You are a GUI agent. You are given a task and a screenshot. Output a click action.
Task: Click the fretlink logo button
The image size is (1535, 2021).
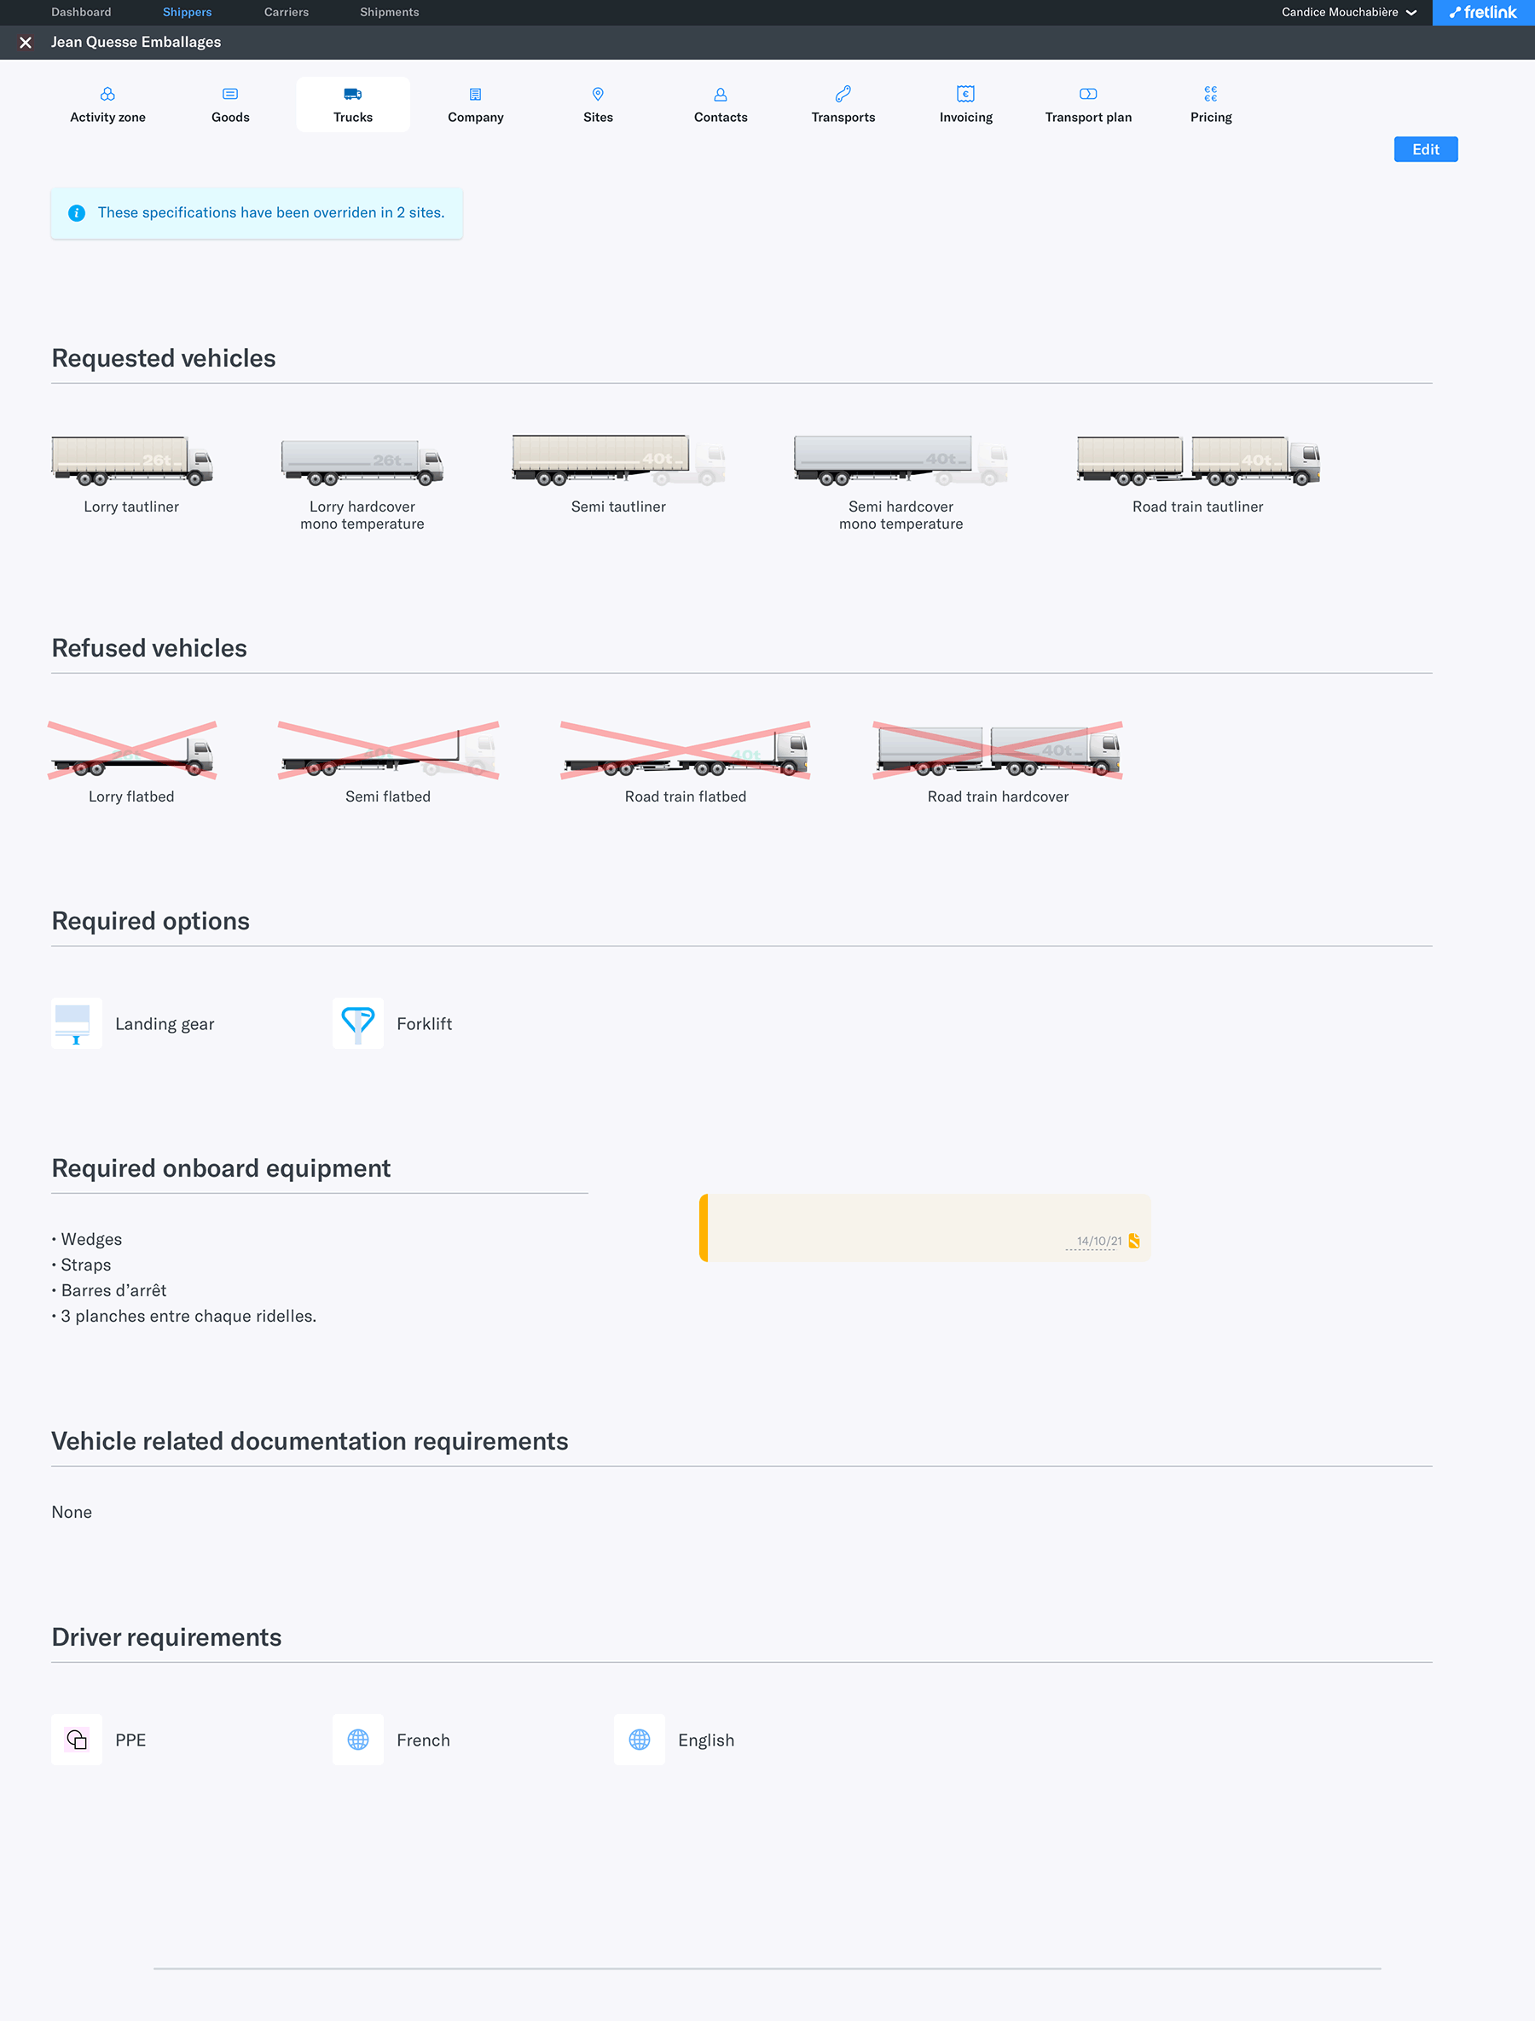(1483, 13)
